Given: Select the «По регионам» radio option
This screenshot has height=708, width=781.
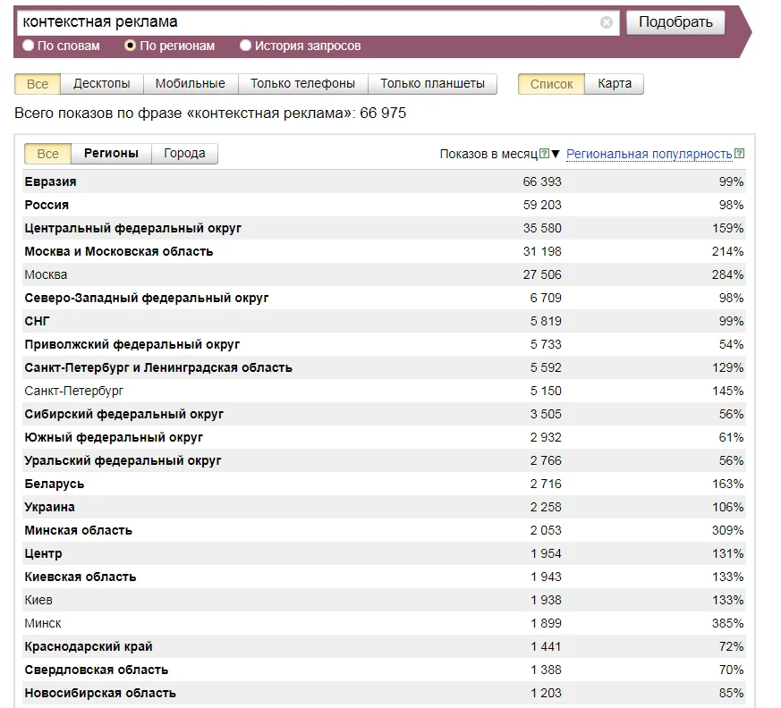Looking at the screenshot, I should [x=130, y=43].
